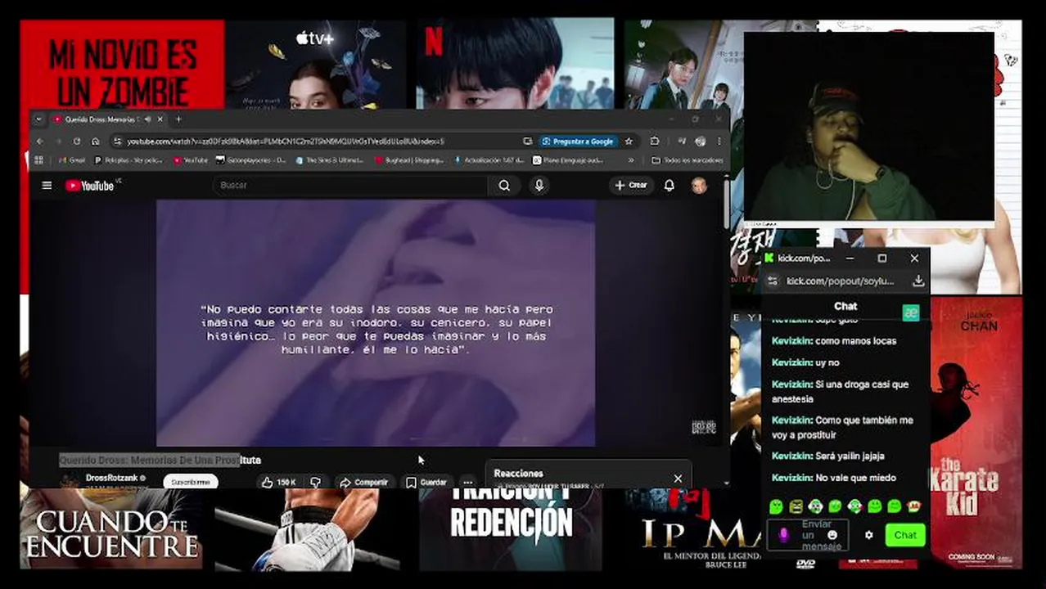Open Todos los marcadores folder
Image resolution: width=1046 pixels, height=589 pixels.
(688, 160)
